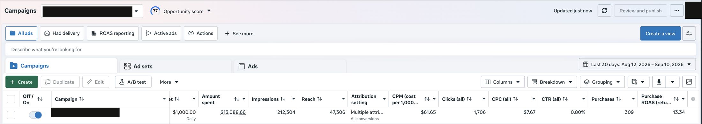702x124 pixels.
Task: Sort by CPC (all) arrows
Action: coord(515,99)
